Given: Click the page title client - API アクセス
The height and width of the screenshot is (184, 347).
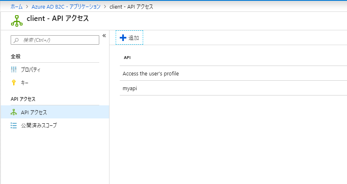Looking at the screenshot, I should 58,18.
